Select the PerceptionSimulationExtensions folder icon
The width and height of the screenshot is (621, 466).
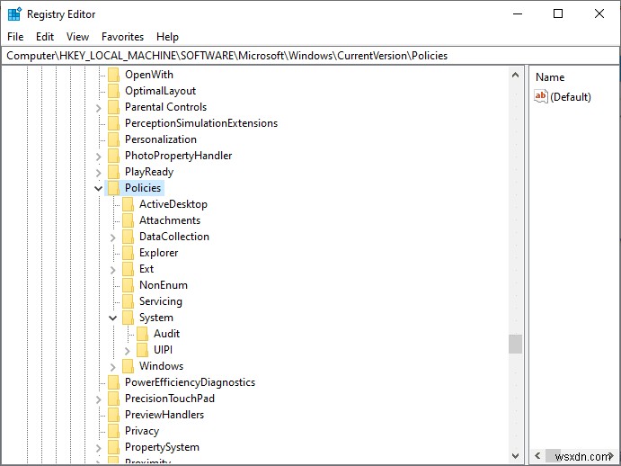coord(113,123)
